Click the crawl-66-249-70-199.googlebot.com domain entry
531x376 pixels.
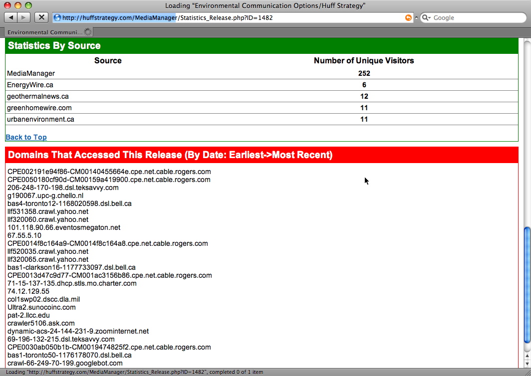coord(65,363)
